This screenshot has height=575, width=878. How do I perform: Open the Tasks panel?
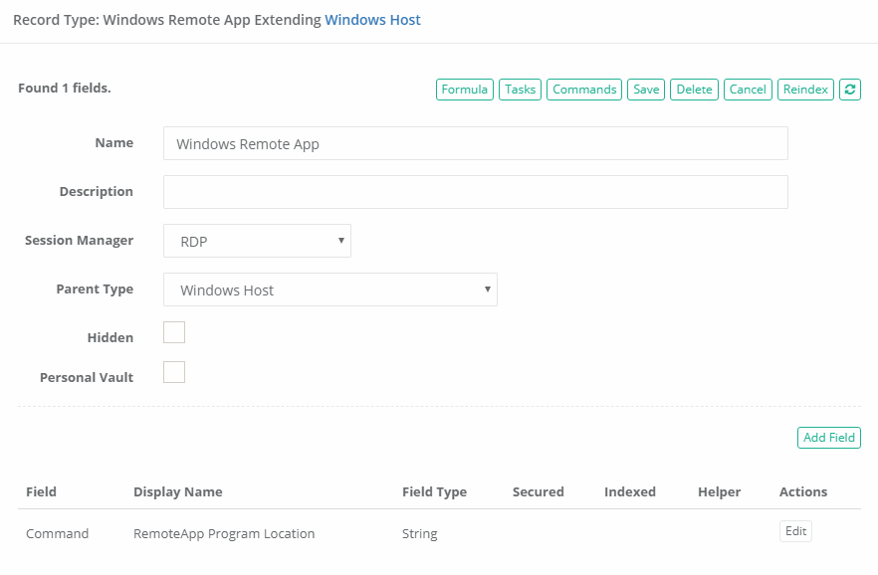[x=520, y=89]
